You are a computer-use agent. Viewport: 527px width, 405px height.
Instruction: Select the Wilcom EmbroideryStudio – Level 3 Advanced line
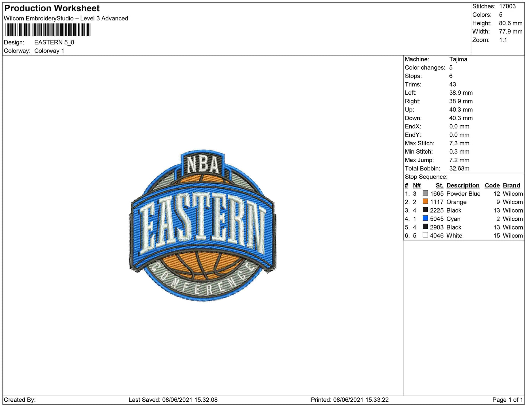[66, 18]
